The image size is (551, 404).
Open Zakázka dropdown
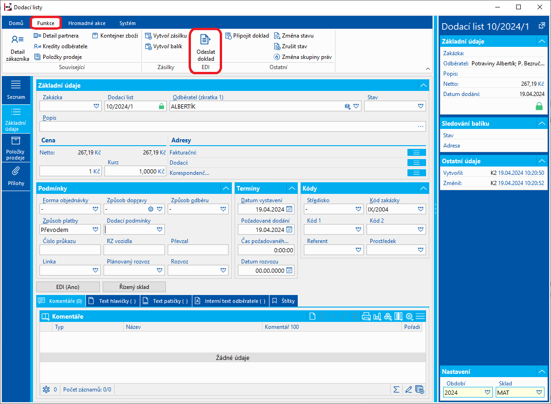96,106
